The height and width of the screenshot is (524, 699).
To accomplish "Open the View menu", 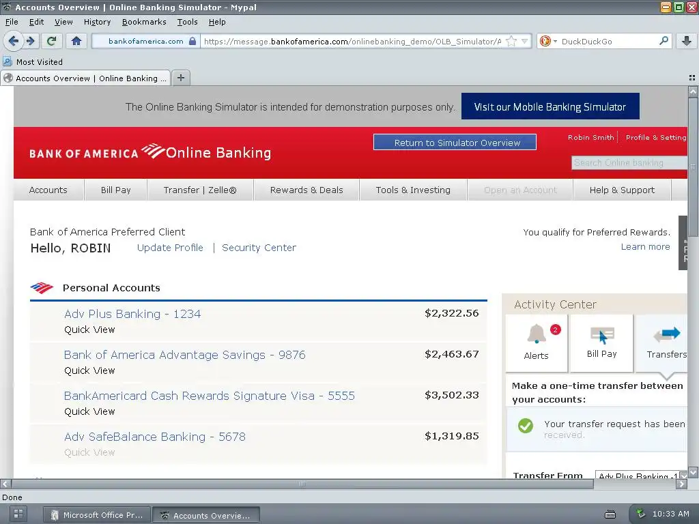I will tap(63, 22).
